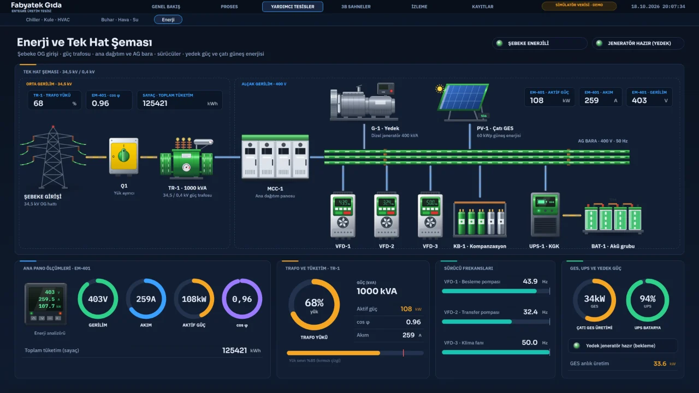Click the Şebeke Girişi power pylon icon
The width and height of the screenshot is (699, 393).
point(52,157)
